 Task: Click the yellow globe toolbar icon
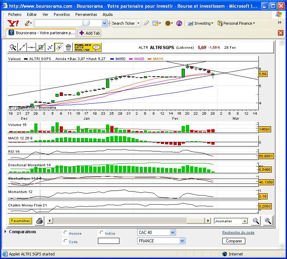click(169, 23)
